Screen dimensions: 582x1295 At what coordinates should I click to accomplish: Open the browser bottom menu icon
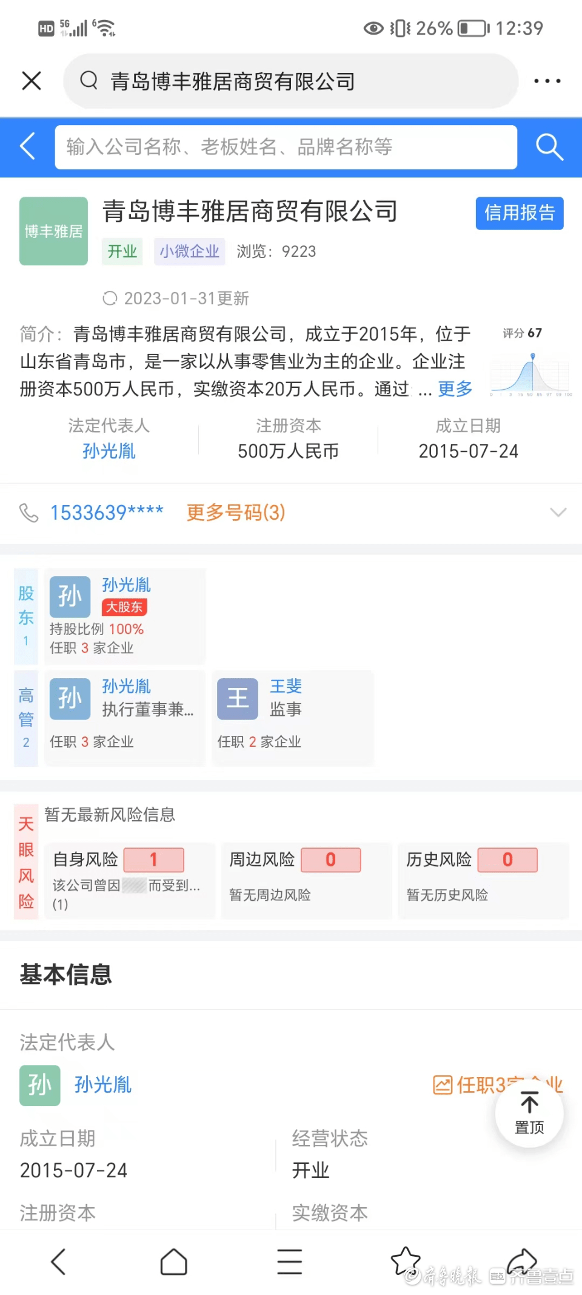pyautogui.click(x=290, y=1262)
